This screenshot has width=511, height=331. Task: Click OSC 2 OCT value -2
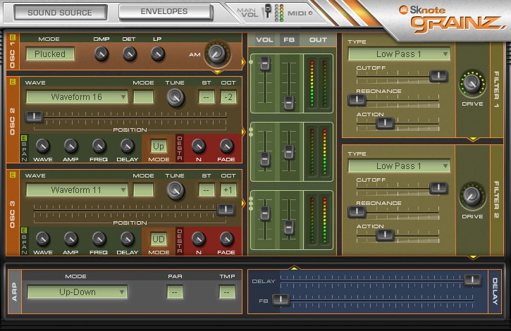click(x=228, y=97)
